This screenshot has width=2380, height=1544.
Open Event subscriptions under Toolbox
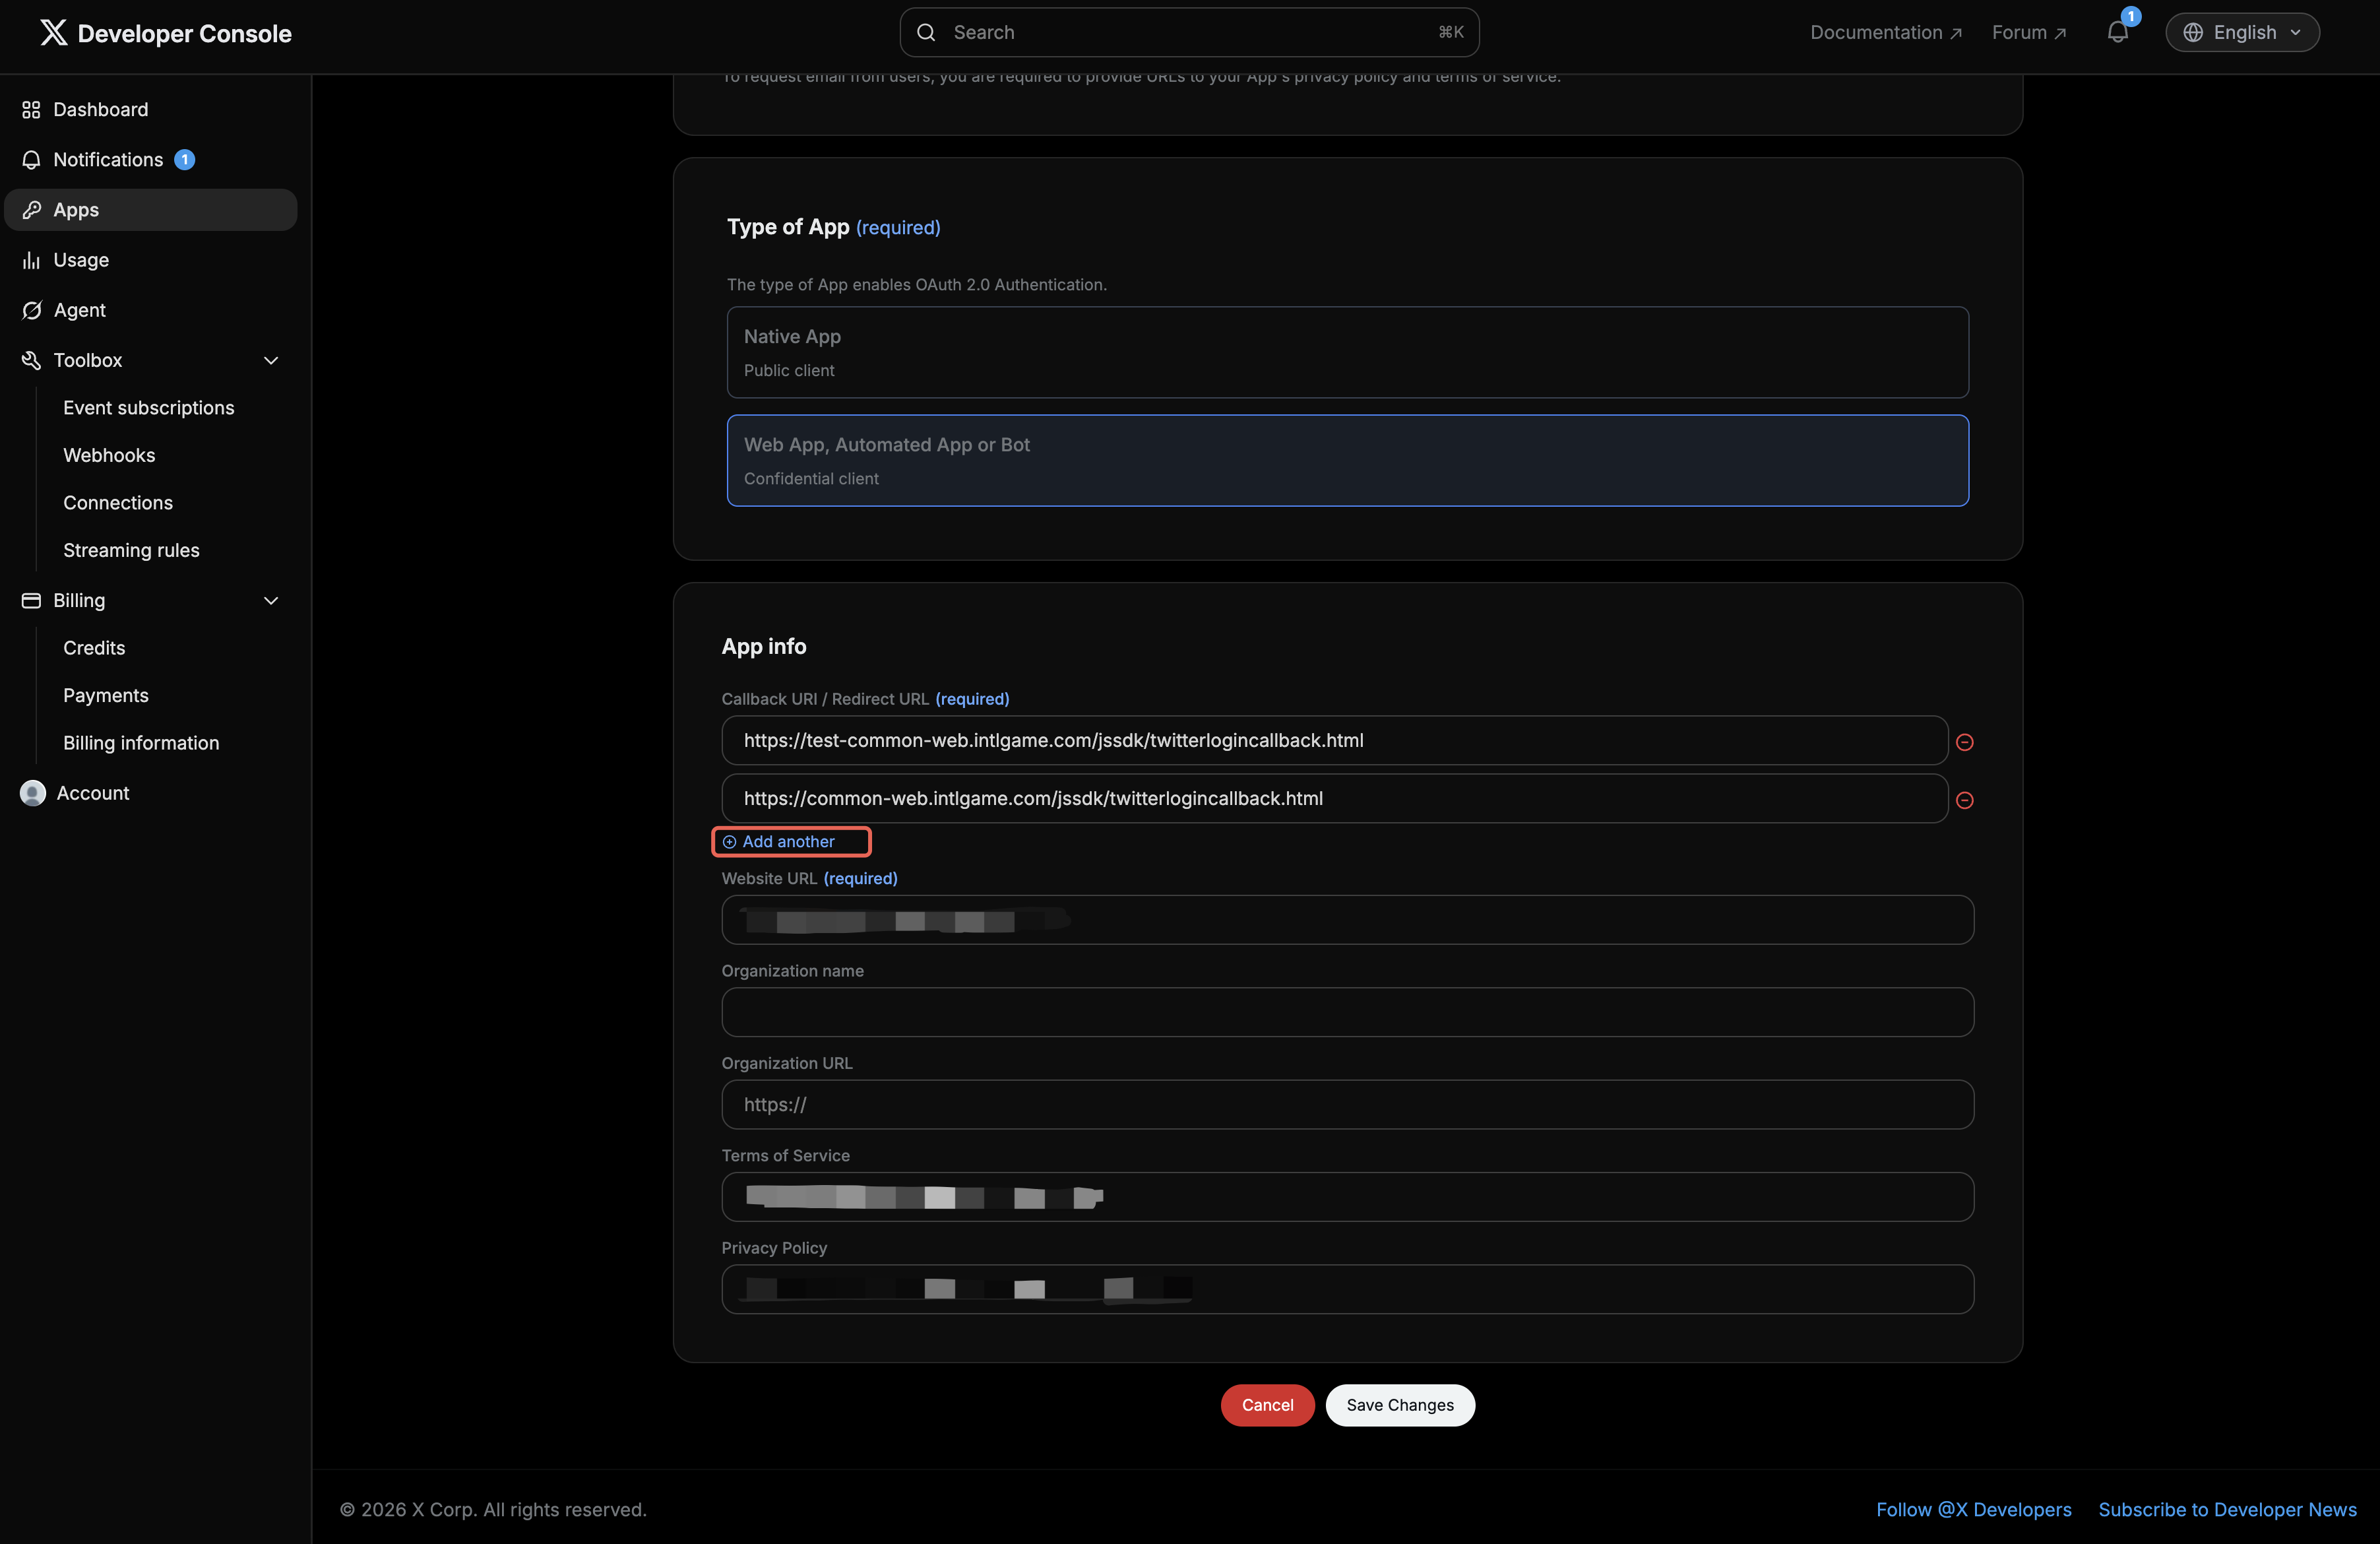148,408
